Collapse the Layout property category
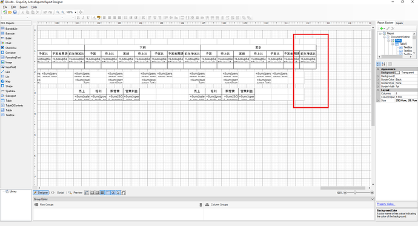The image size is (418, 226). 378,90
